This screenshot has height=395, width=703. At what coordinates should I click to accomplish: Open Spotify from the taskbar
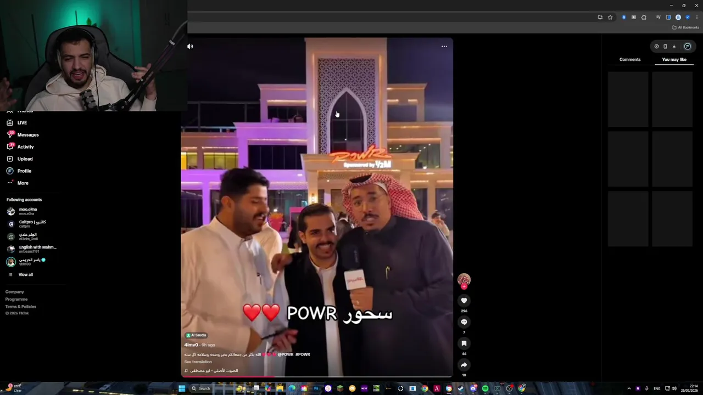pos(485,388)
